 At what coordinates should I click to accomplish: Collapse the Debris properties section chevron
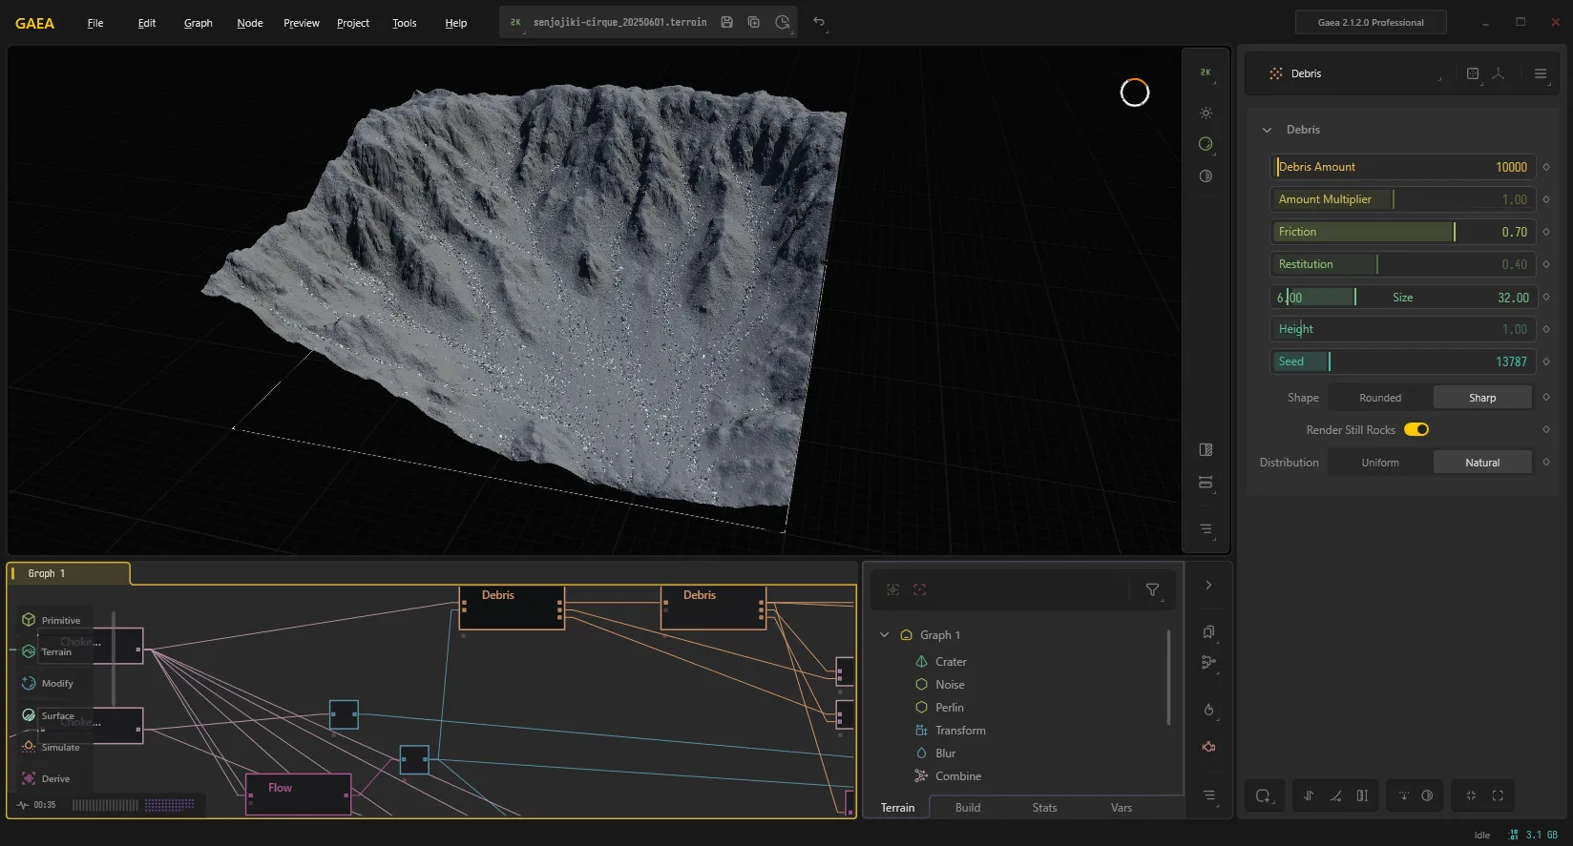tap(1267, 130)
